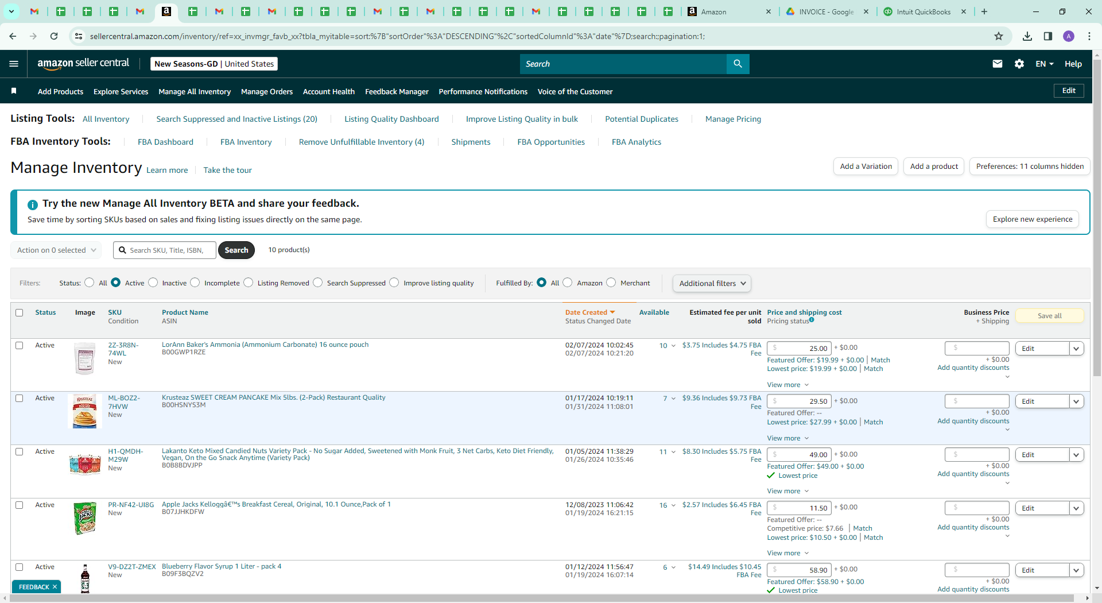Go back with the browser back arrow

point(13,36)
